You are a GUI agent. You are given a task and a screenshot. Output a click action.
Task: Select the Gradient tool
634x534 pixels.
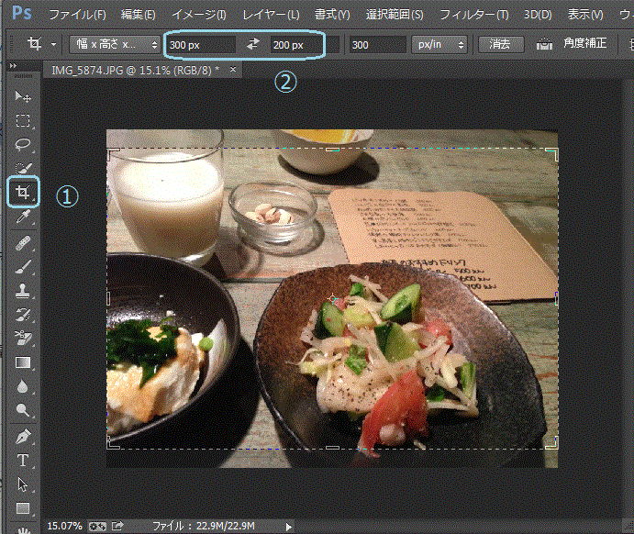pos(23,362)
